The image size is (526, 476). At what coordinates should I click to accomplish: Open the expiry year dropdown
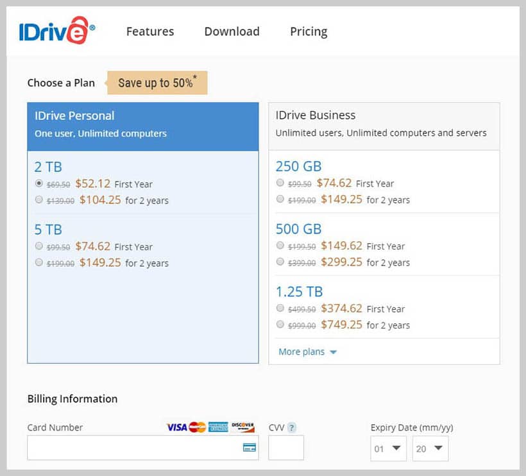pos(430,448)
